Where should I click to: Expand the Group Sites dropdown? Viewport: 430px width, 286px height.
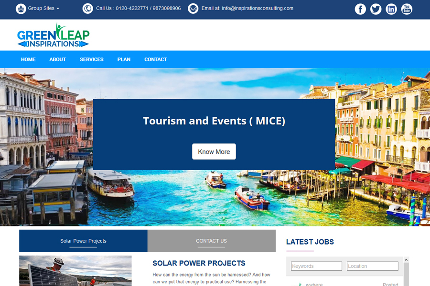click(x=43, y=9)
